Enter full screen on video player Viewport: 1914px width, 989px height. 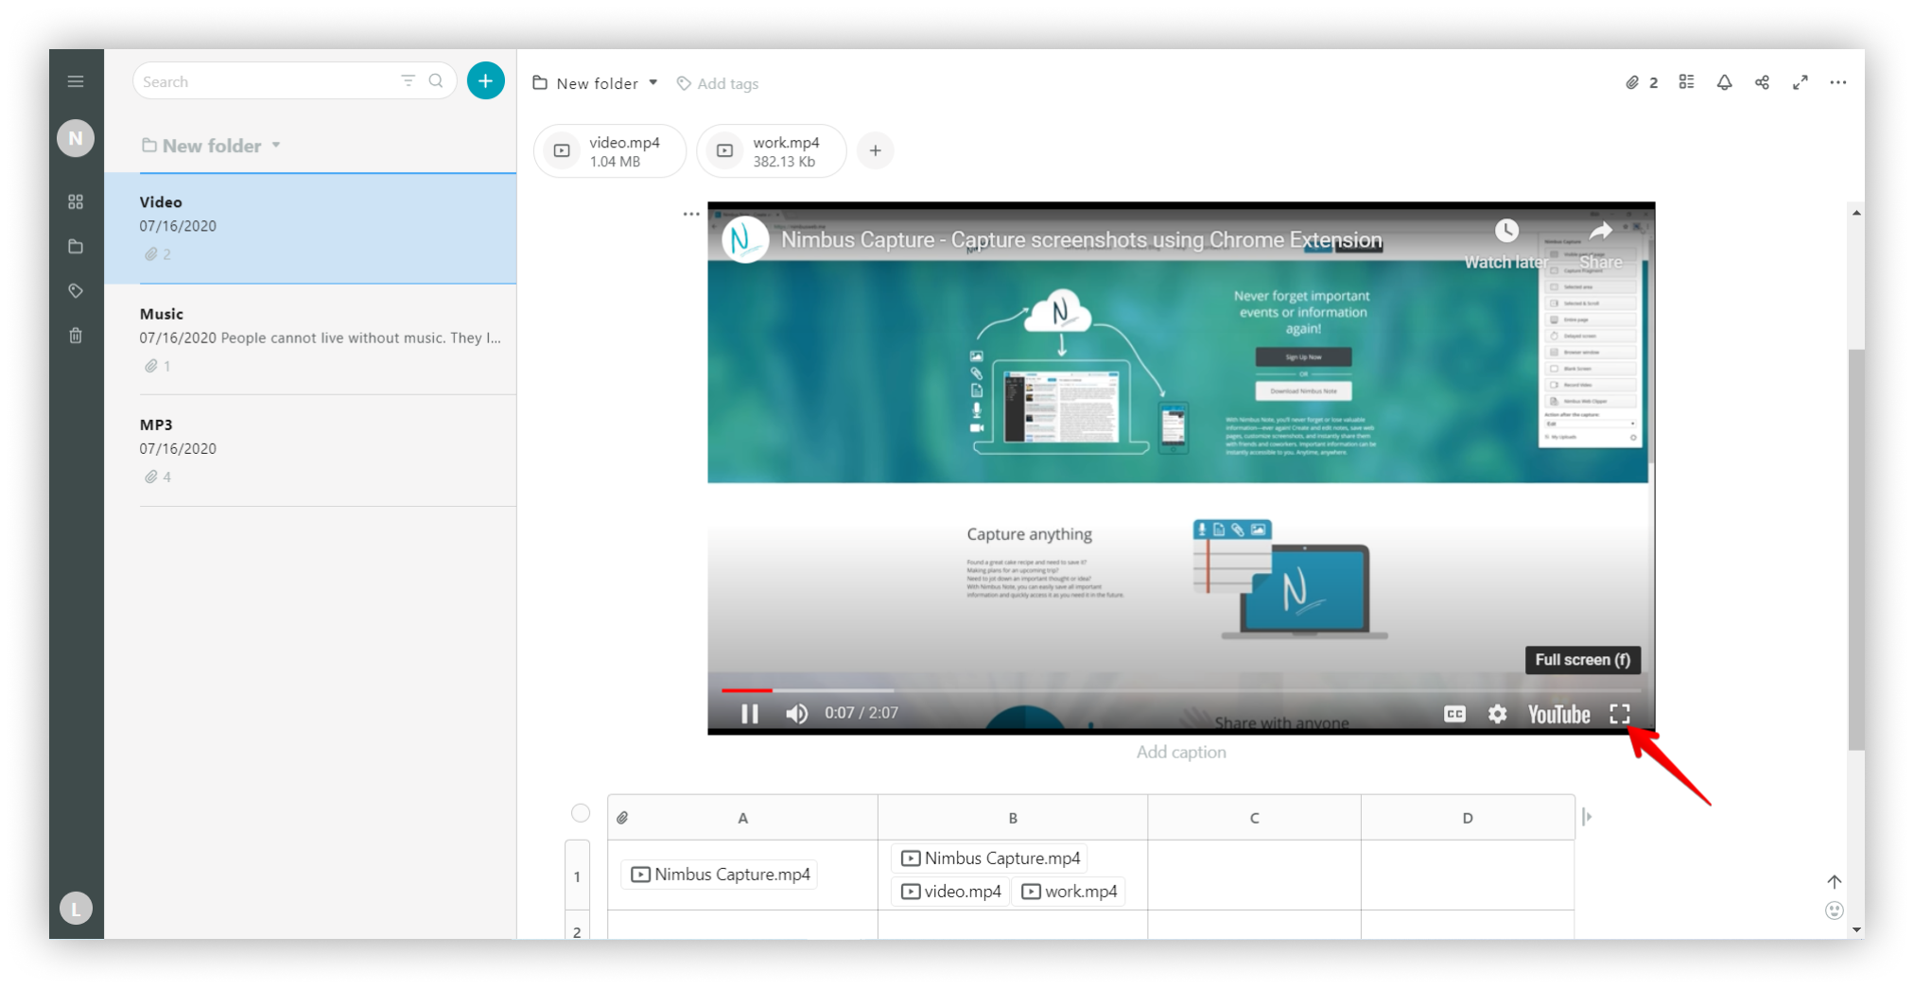[x=1620, y=714]
